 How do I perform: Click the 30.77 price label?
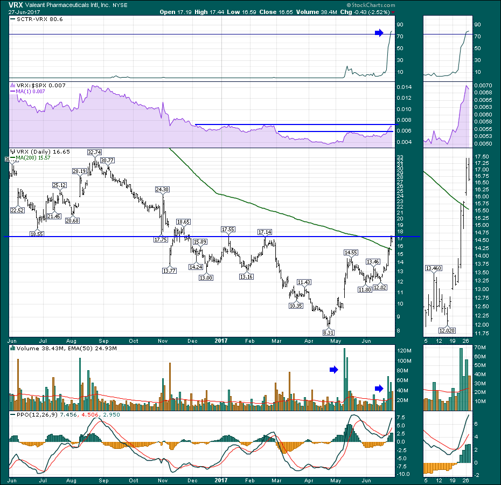pos(107,160)
